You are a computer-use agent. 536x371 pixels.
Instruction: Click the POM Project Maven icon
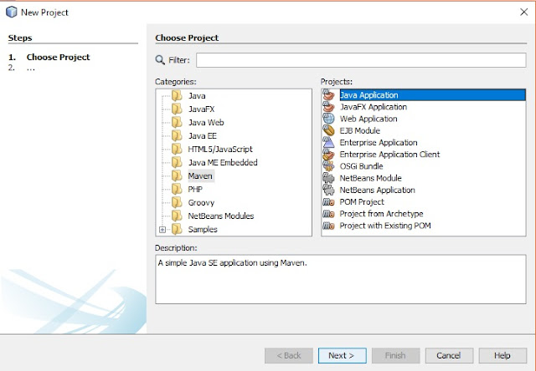(328, 202)
